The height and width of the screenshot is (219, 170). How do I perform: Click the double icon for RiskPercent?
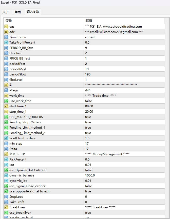pyautogui.click(x=6, y=159)
